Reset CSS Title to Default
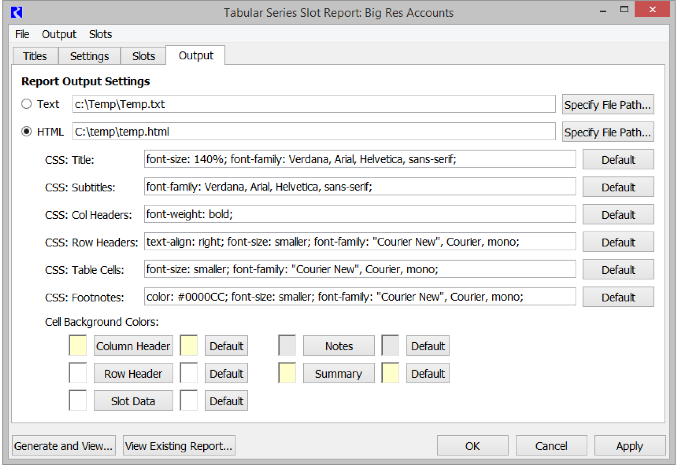This screenshot has height=467, width=678. click(618, 160)
